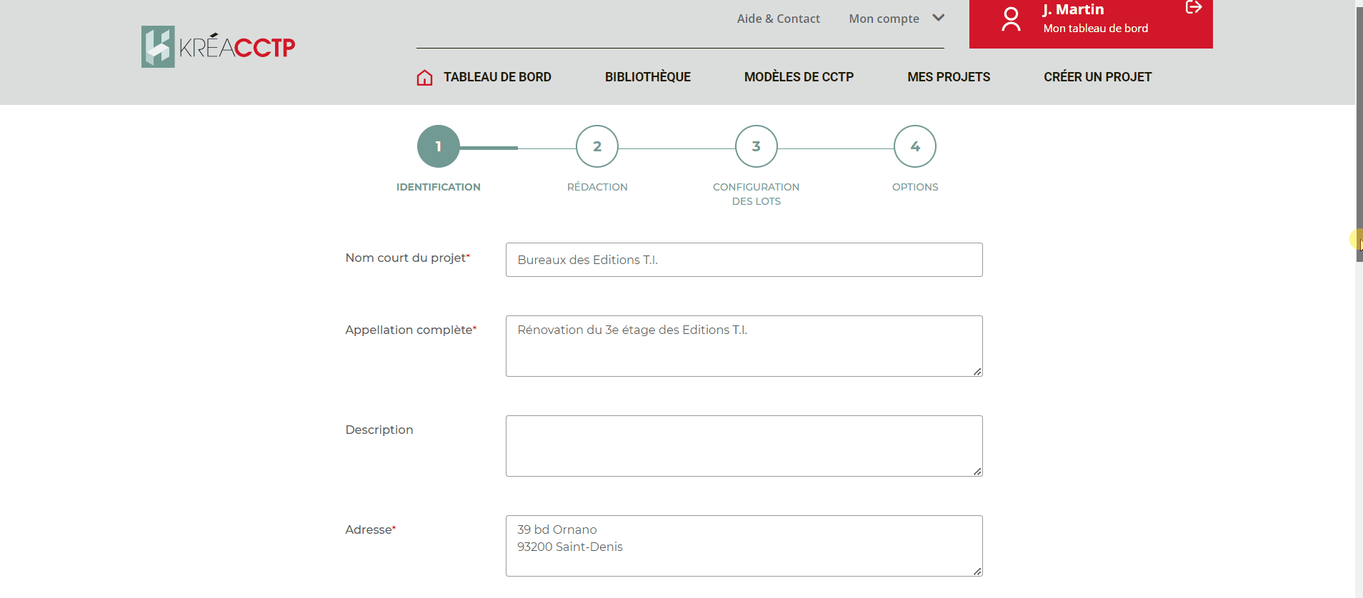Click the Adresse text area
The width and height of the screenshot is (1363, 598).
pyautogui.click(x=744, y=546)
